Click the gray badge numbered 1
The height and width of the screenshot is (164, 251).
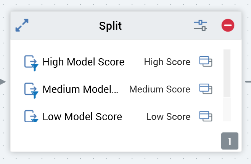[x=230, y=141]
